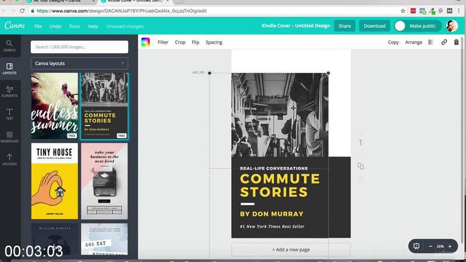
Task: Select the endless summer layout thumbnail
Action: pyautogui.click(x=54, y=106)
